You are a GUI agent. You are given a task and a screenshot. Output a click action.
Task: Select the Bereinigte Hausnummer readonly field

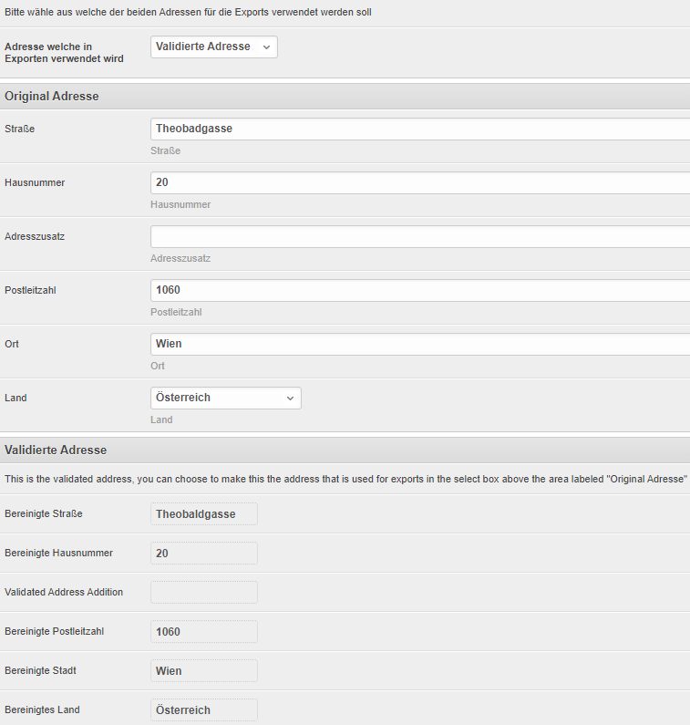204,553
